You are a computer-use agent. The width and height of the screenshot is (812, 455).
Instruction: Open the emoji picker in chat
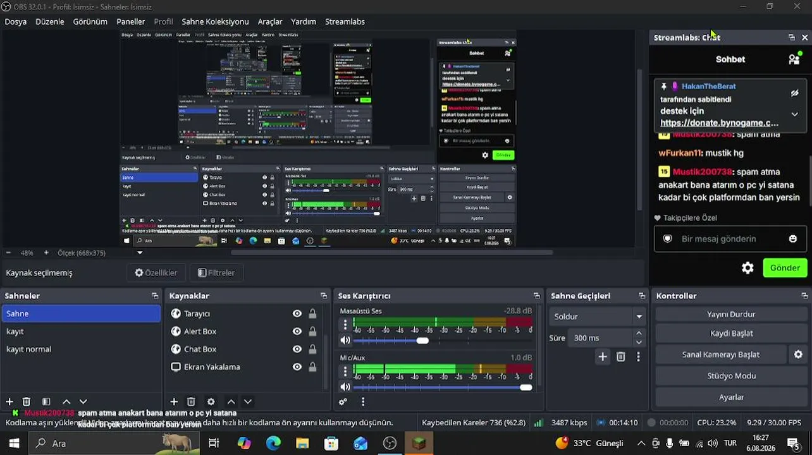793,239
